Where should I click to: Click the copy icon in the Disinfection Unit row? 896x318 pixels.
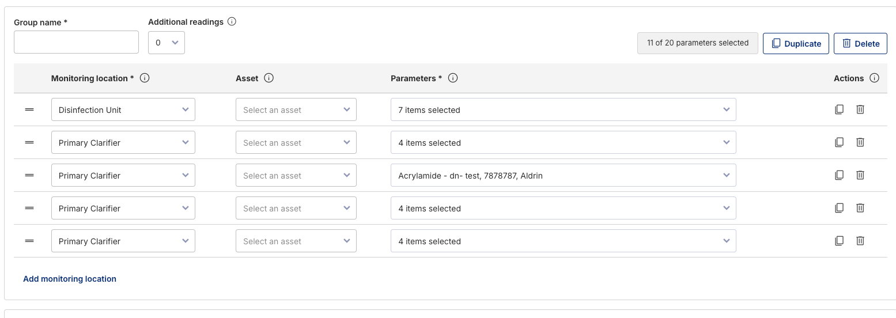[x=839, y=109]
